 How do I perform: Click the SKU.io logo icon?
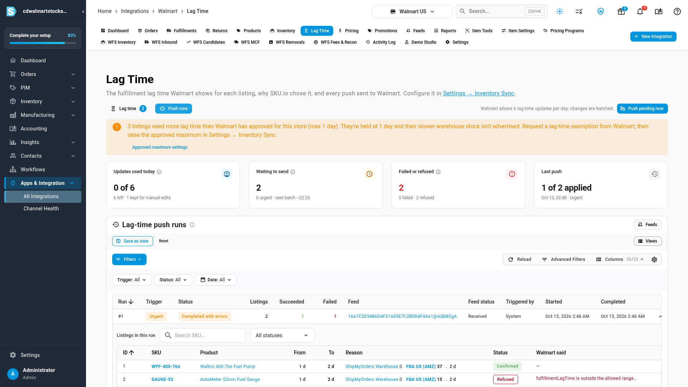pos(11,11)
